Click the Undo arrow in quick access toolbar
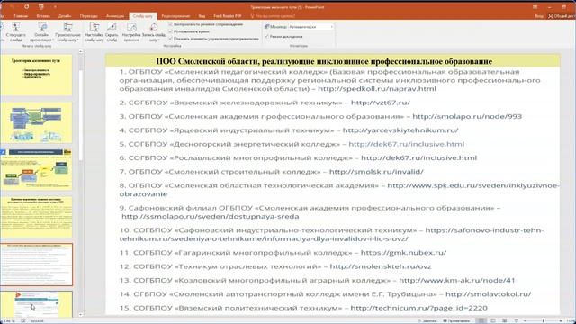 [x=13, y=6]
